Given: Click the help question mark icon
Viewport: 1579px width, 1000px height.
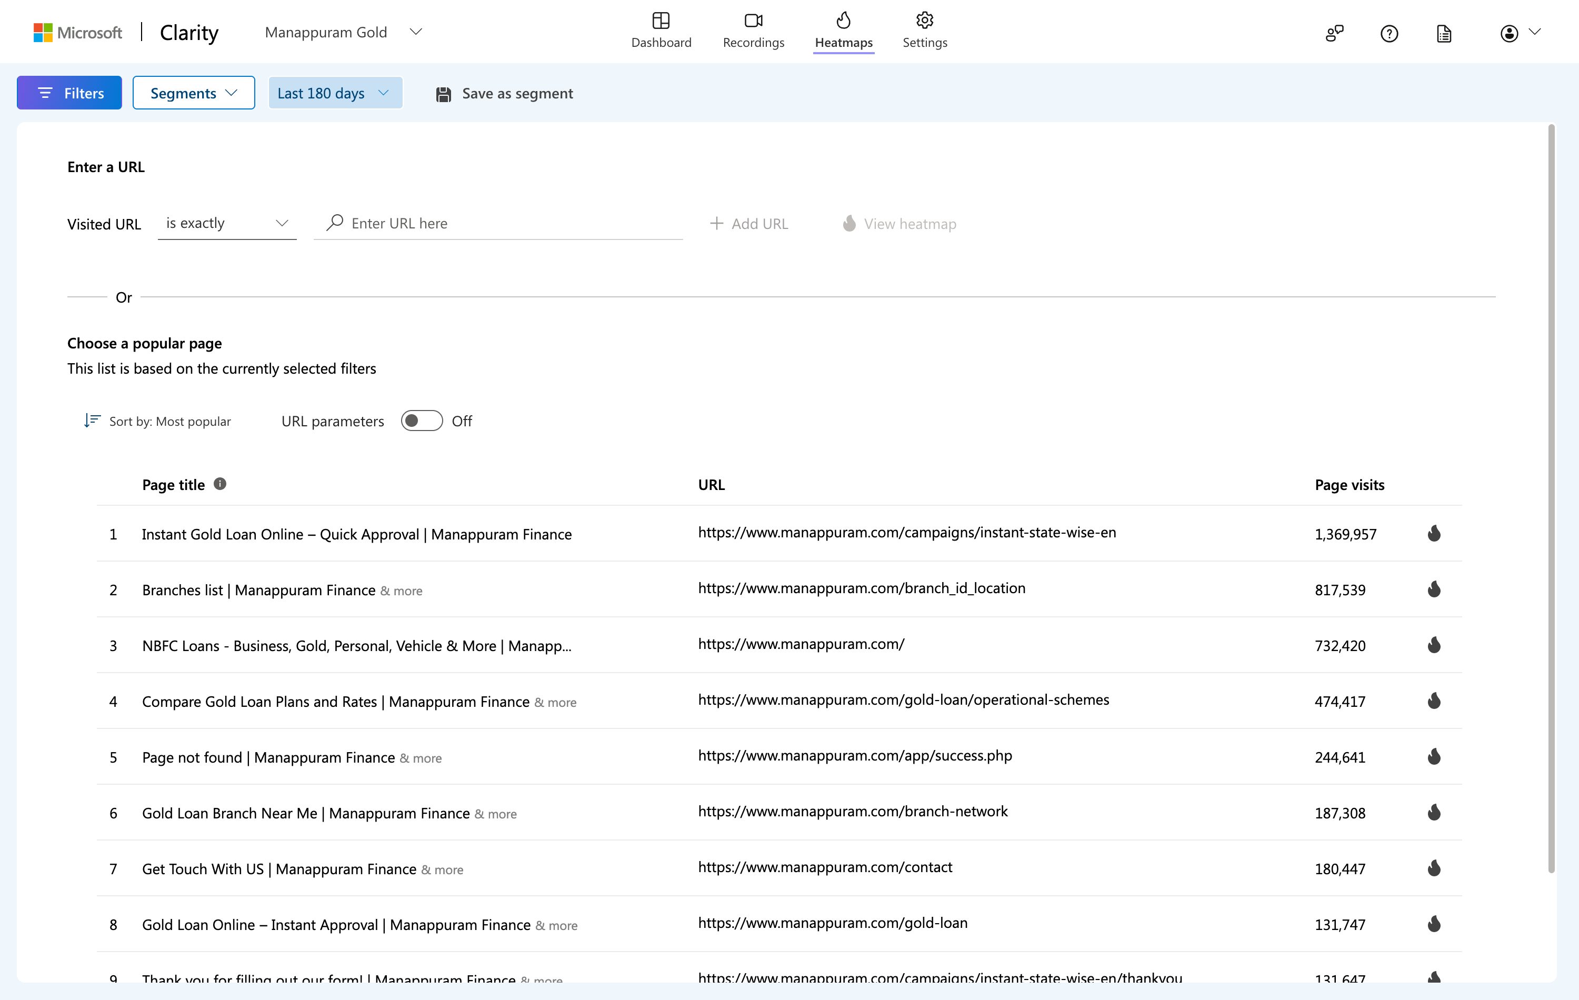Looking at the screenshot, I should pyautogui.click(x=1389, y=33).
